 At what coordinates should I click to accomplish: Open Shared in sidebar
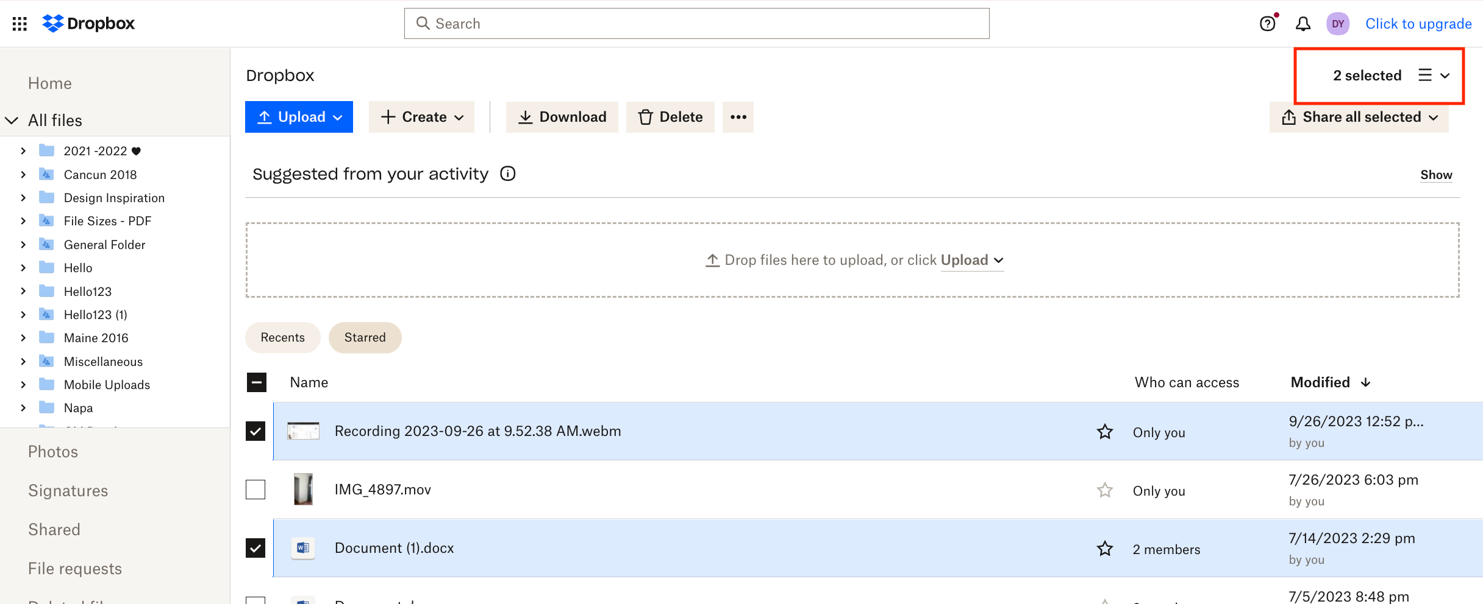54,530
